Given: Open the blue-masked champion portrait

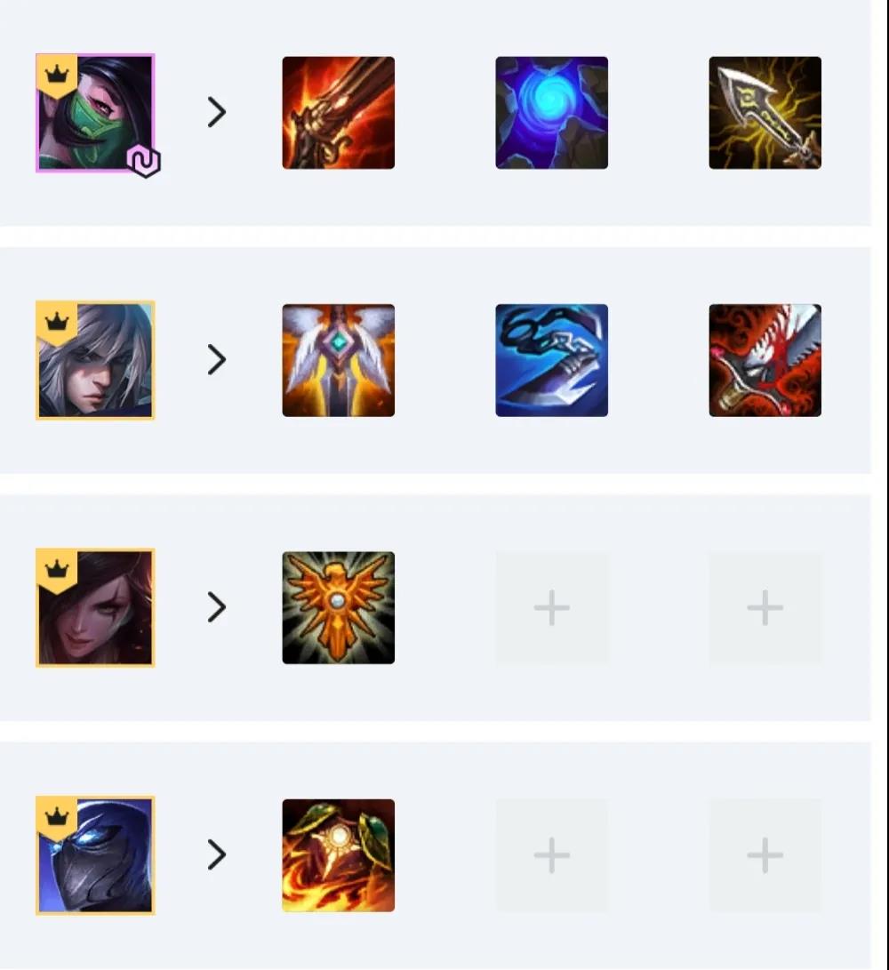Looking at the screenshot, I should coord(95,855).
